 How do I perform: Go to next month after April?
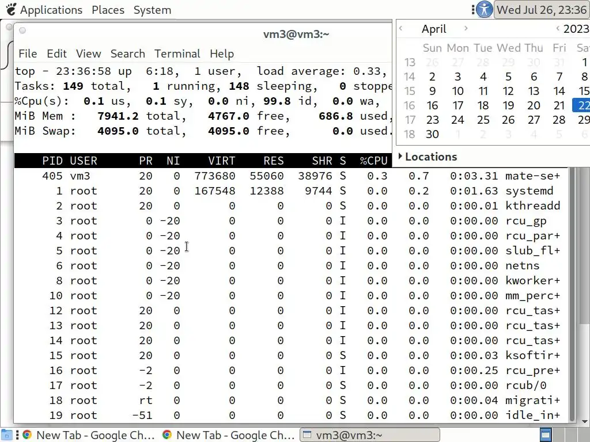click(x=466, y=28)
